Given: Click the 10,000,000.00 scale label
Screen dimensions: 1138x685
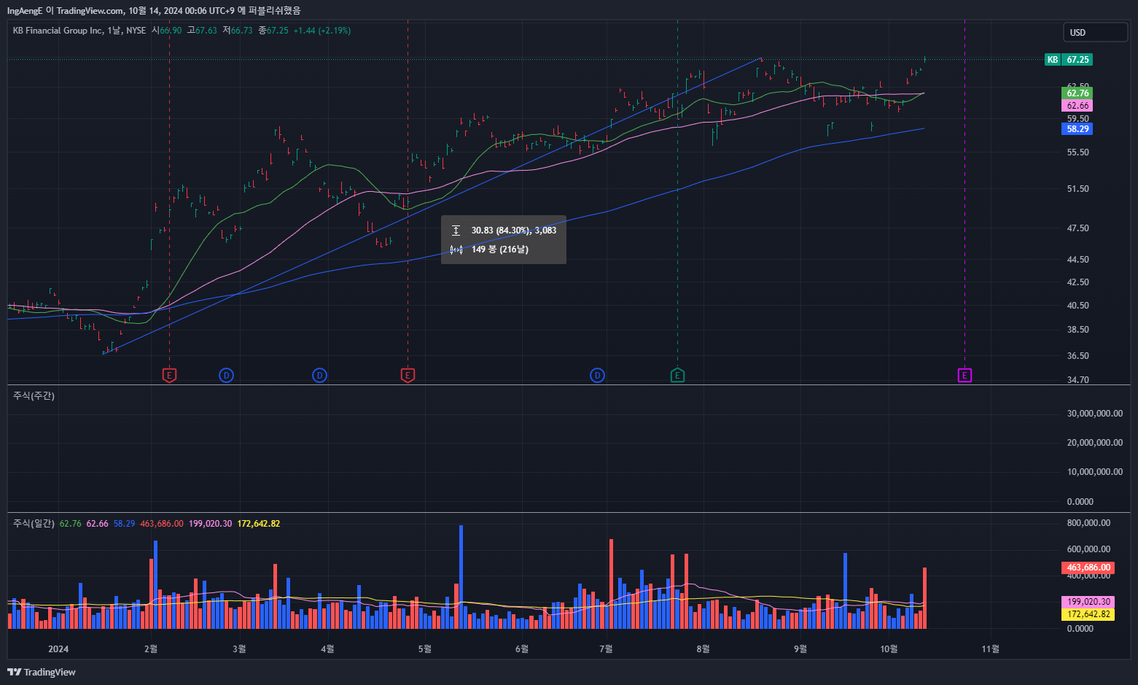Looking at the screenshot, I should point(1095,472).
